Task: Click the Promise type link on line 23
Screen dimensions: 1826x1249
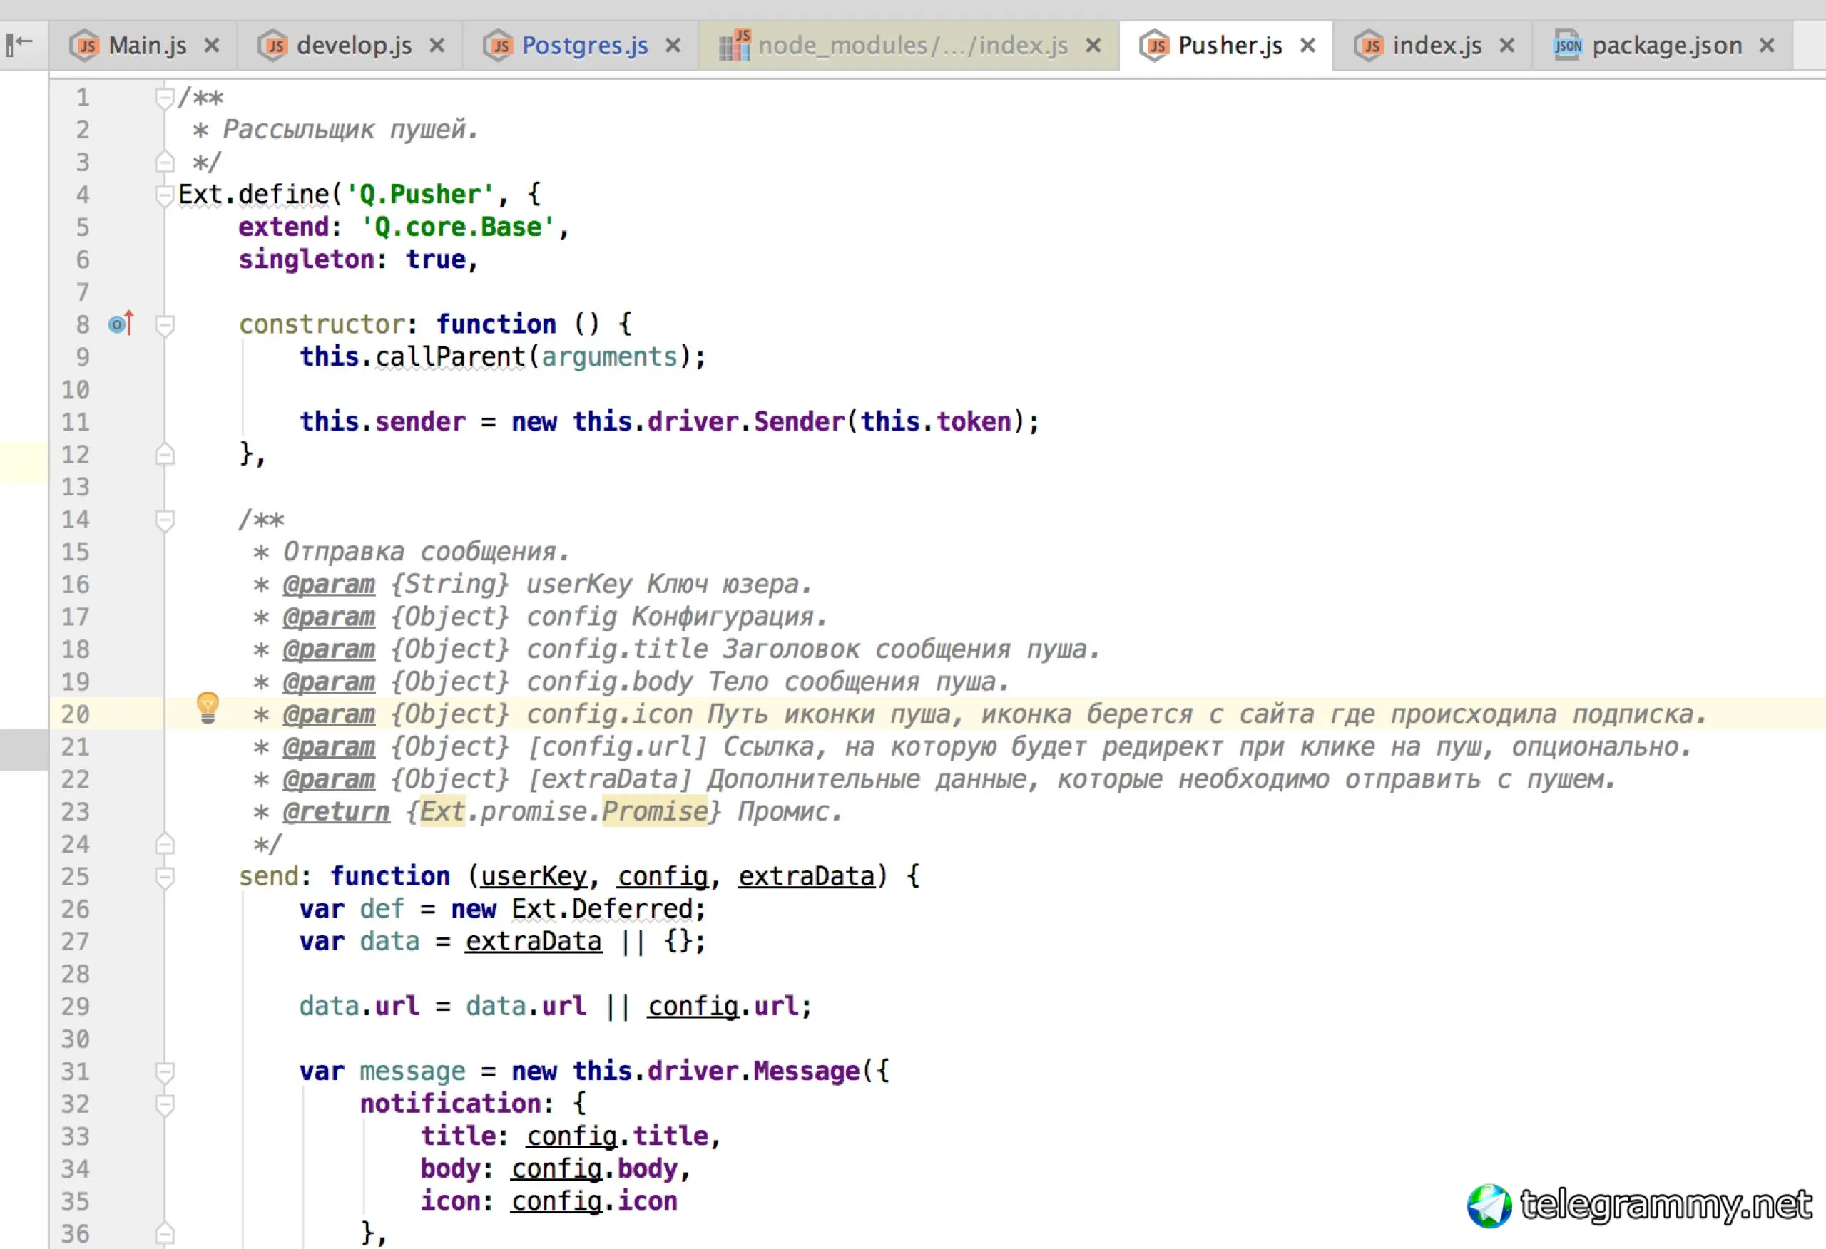Action: pyautogui.click(x=655, y=811)
